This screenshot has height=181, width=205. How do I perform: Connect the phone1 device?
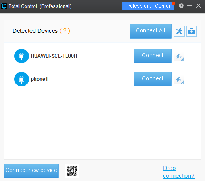coord(152,79)
